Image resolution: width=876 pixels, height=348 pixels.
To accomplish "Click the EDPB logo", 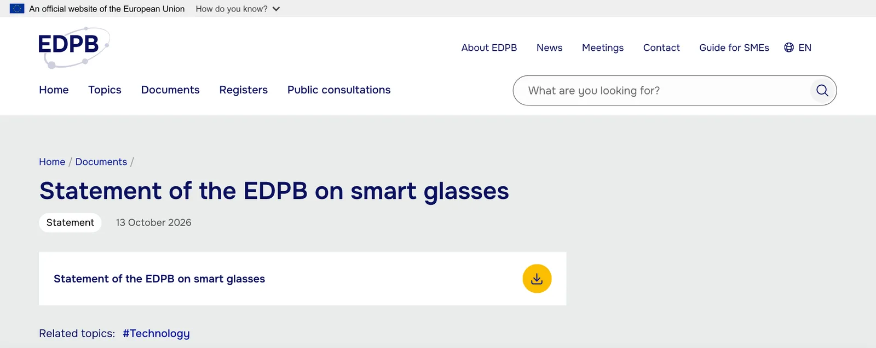I will tap(74, 48).
